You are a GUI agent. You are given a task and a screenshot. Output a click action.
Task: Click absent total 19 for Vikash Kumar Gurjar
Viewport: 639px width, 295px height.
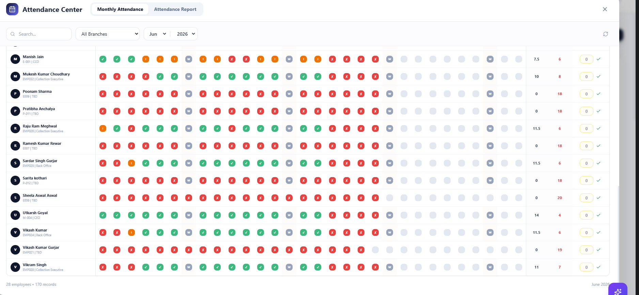(x=560, y=250)
